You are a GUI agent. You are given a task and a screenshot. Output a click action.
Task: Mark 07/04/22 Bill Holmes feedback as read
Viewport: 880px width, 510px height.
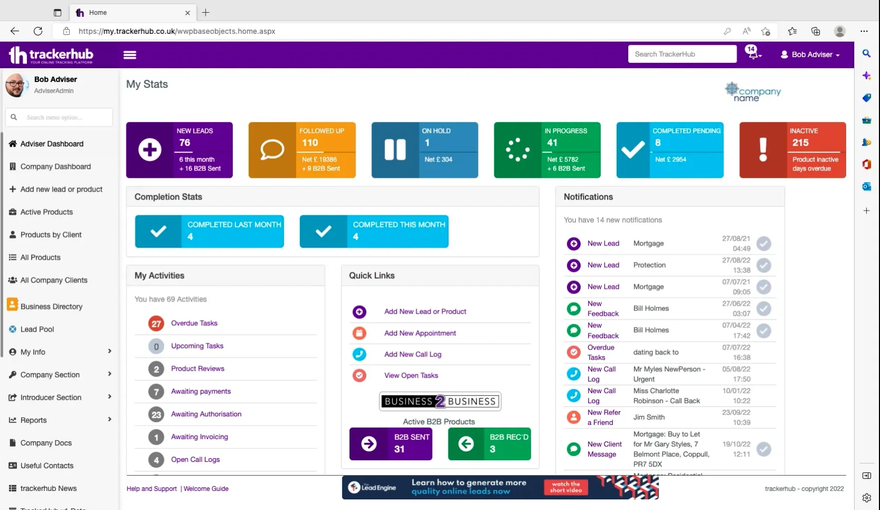(764, 331)
